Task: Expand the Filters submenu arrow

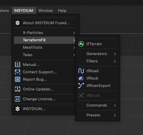Action: coord(115,61)
